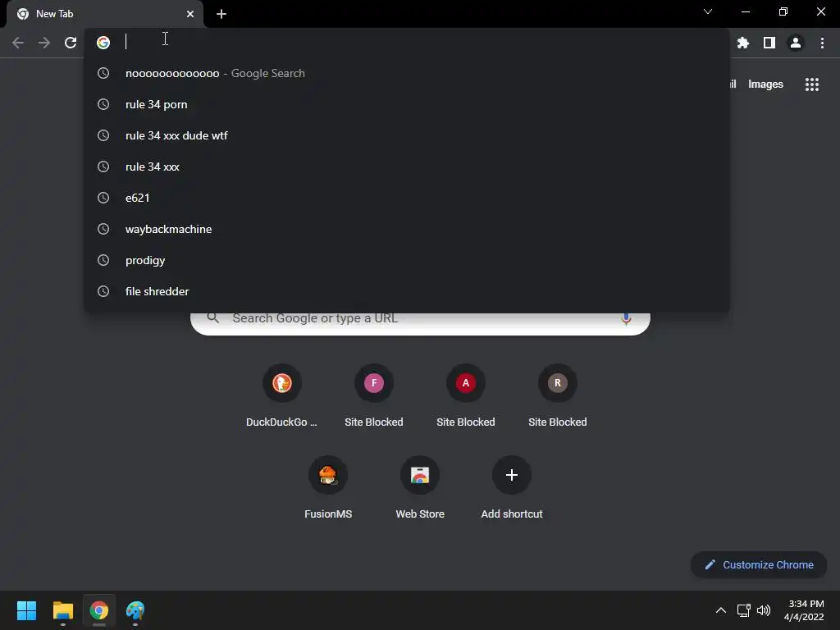Open the Site Blocked shortcut with letter A
Image resolution: width=840 pixels, height=630 pixels.
466,396
